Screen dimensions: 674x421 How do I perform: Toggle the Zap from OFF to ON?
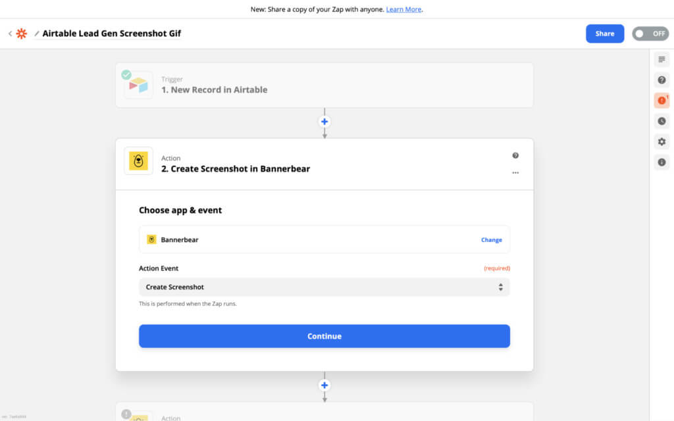click(650, 33)
